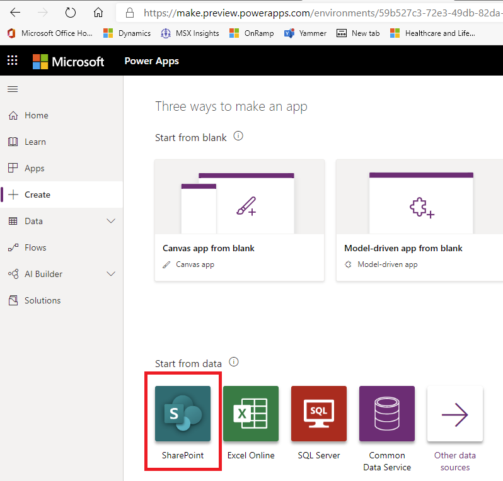503x481 pixels.
Task: Select Create in sidebar
Action: tap(61, 195)
